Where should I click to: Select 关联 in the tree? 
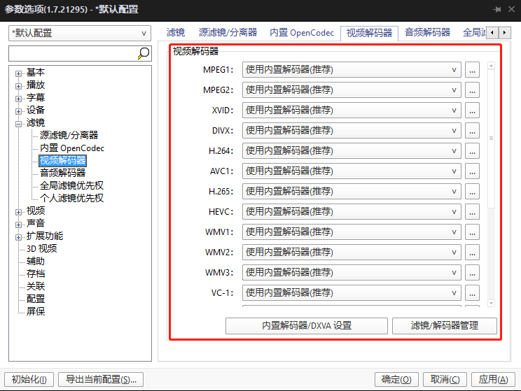click(36, 287)
